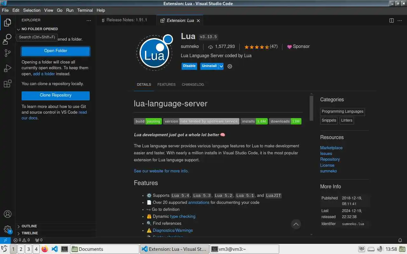Open the Extensions view icon
The width and height of the screenshot is (407, 254).
point(7,84)
